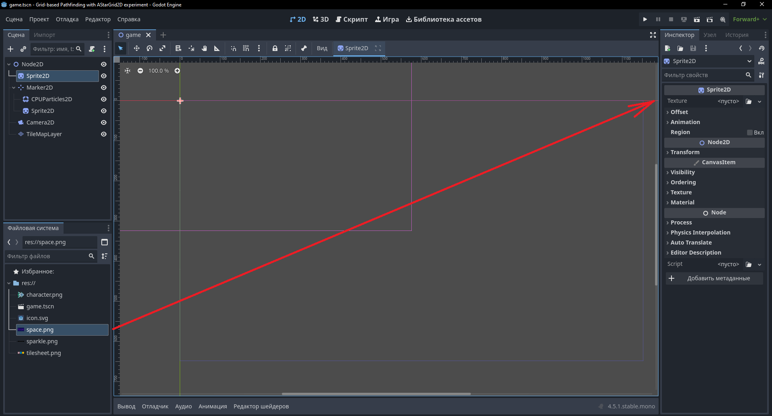Click the Добавить метаданные button
Screen dimensions: 772x416
pos(715,278)
